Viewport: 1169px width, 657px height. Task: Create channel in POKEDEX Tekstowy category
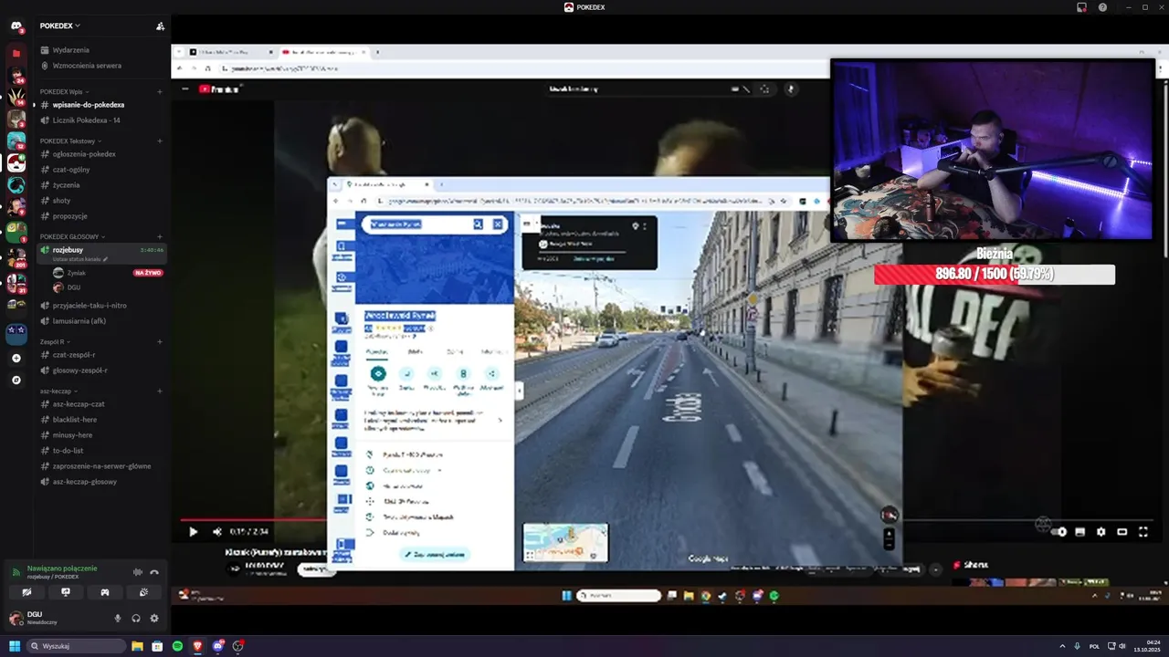[x=160, y=141]
